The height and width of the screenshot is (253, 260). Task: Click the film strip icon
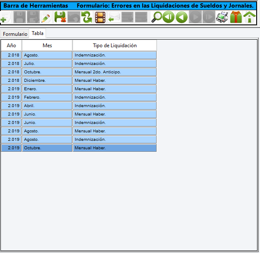click(100, 17)
